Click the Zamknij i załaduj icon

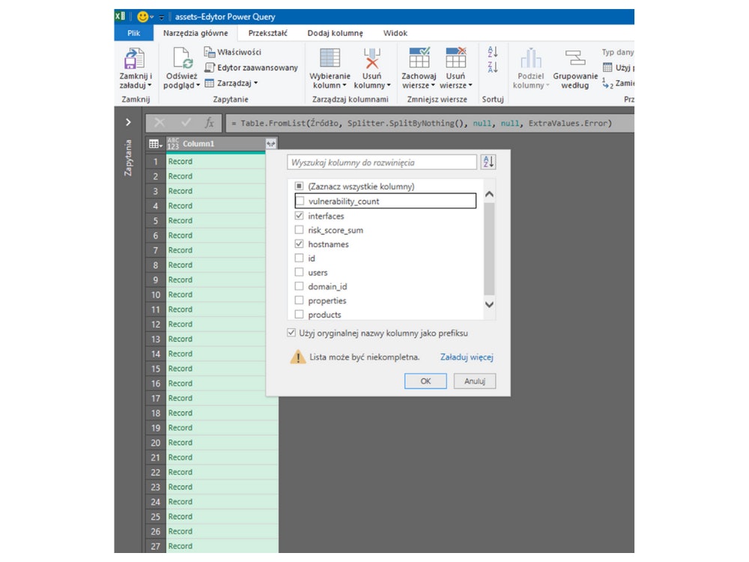click(x=135, y=58)
